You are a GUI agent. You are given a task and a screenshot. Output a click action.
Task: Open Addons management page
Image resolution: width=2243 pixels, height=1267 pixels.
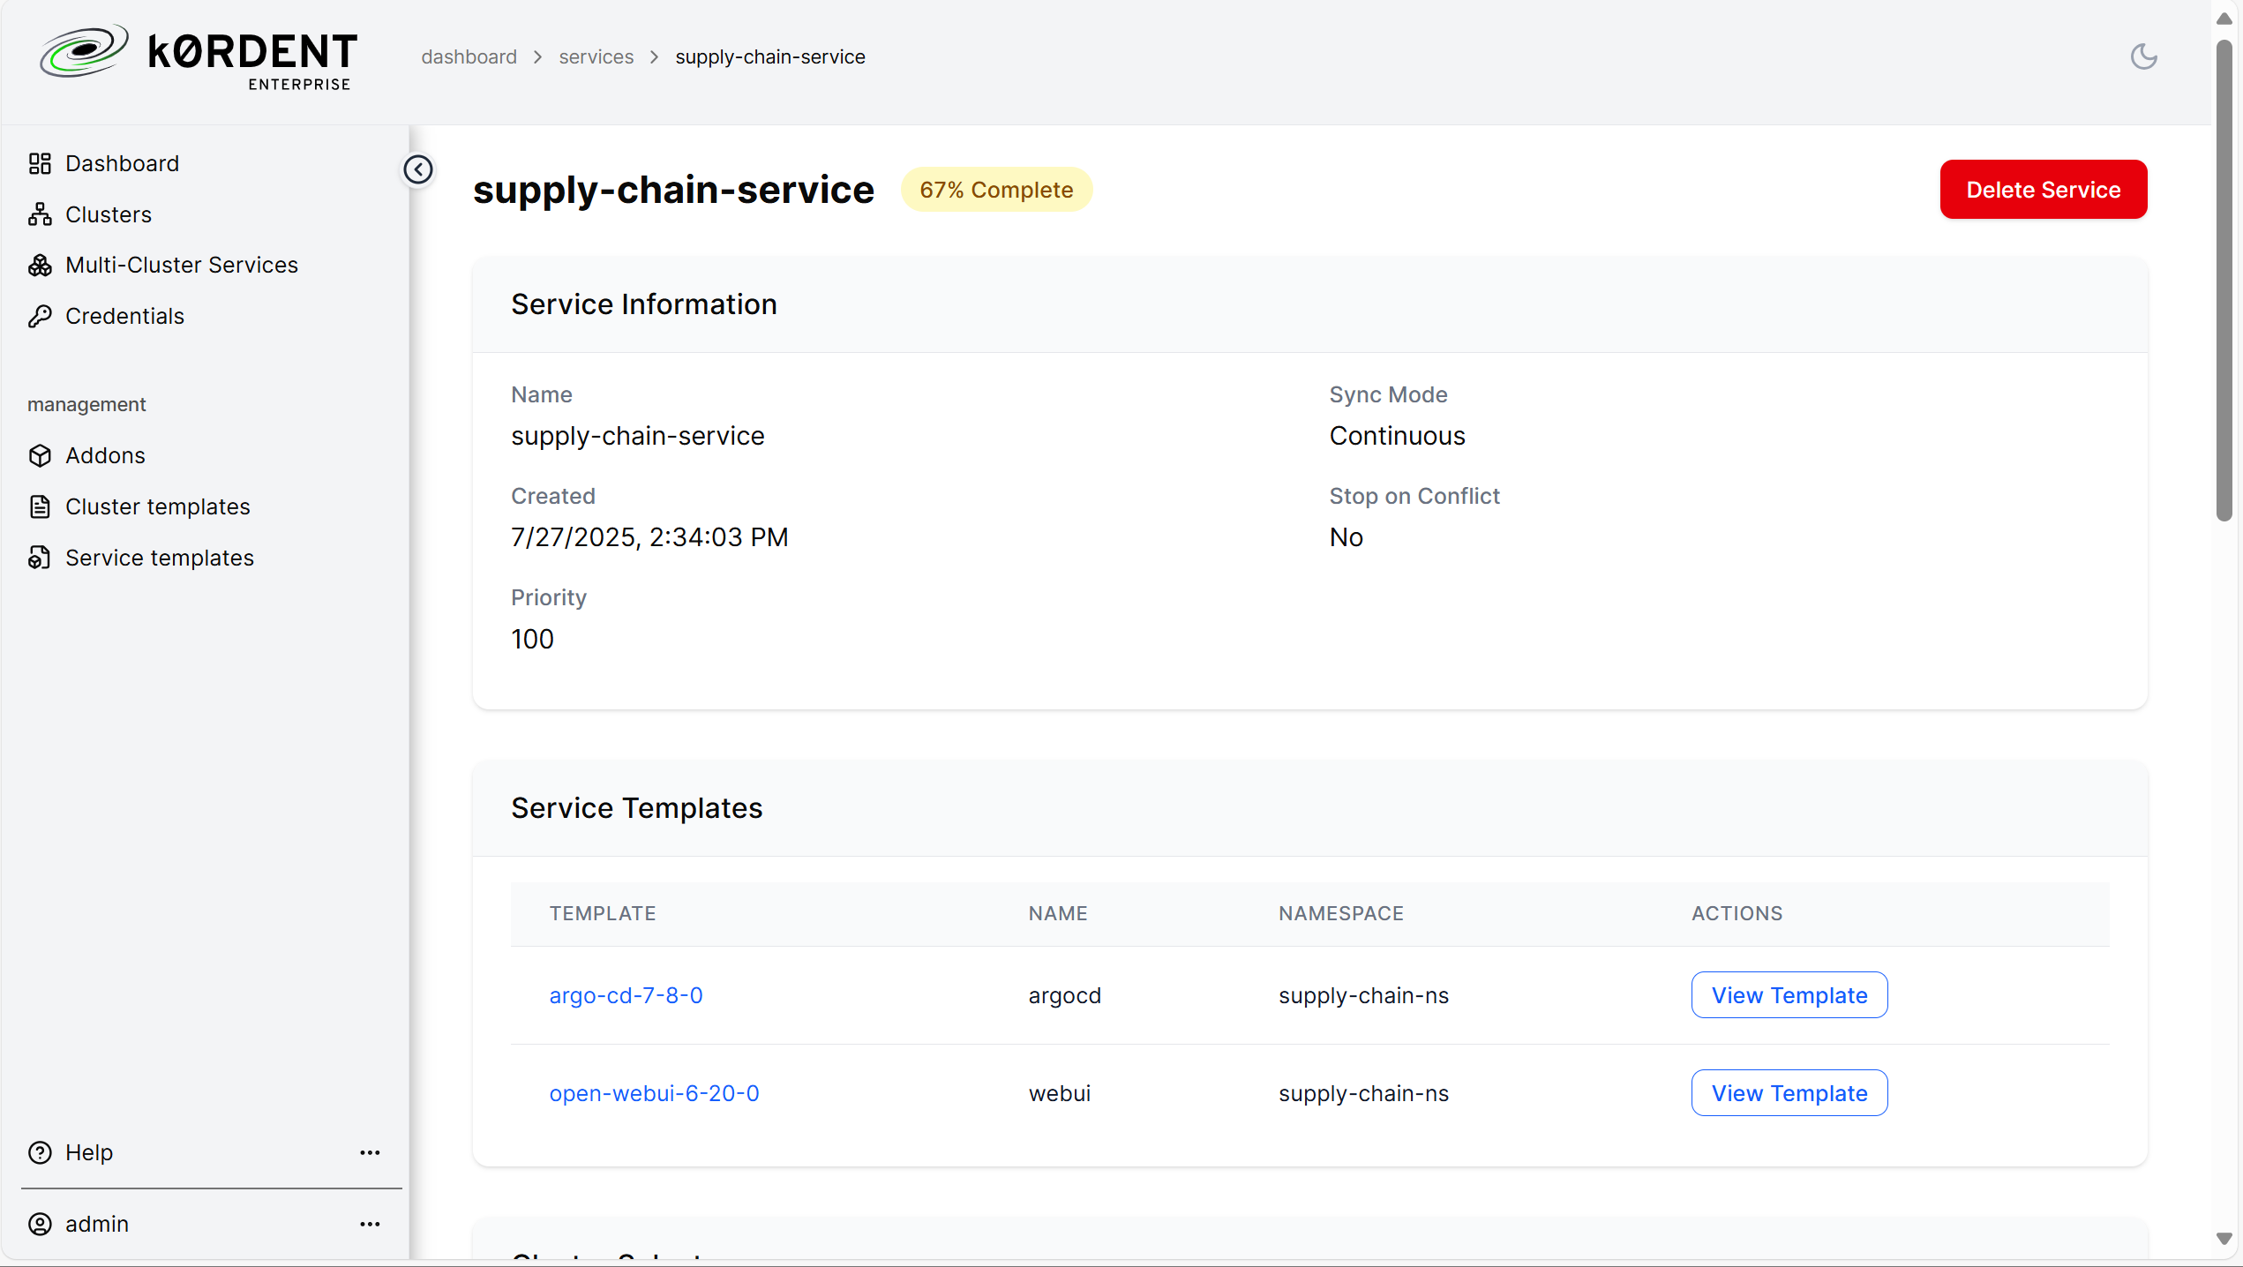pyautogui.click(x=105, y=455)
